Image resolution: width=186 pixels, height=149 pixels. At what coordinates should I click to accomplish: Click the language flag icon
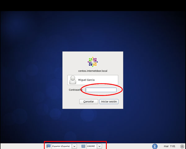(48, 146)
